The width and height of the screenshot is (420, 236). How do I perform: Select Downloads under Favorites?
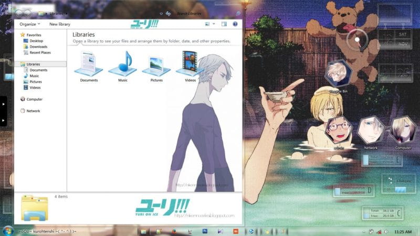coord(38,47)
